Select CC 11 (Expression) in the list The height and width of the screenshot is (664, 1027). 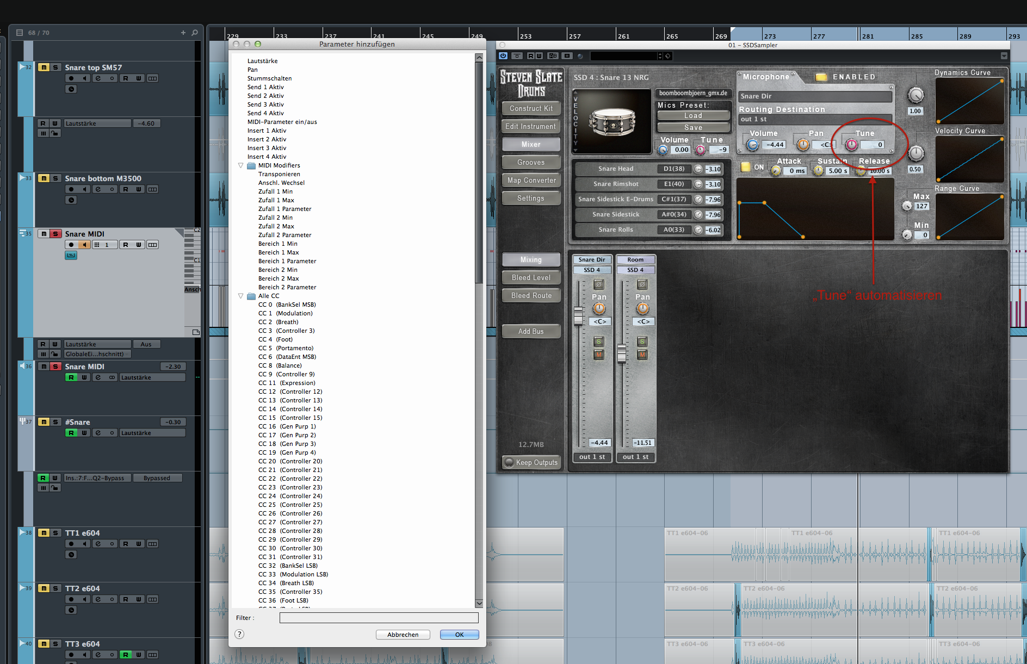pyautogui.click(x=287, y=383)
